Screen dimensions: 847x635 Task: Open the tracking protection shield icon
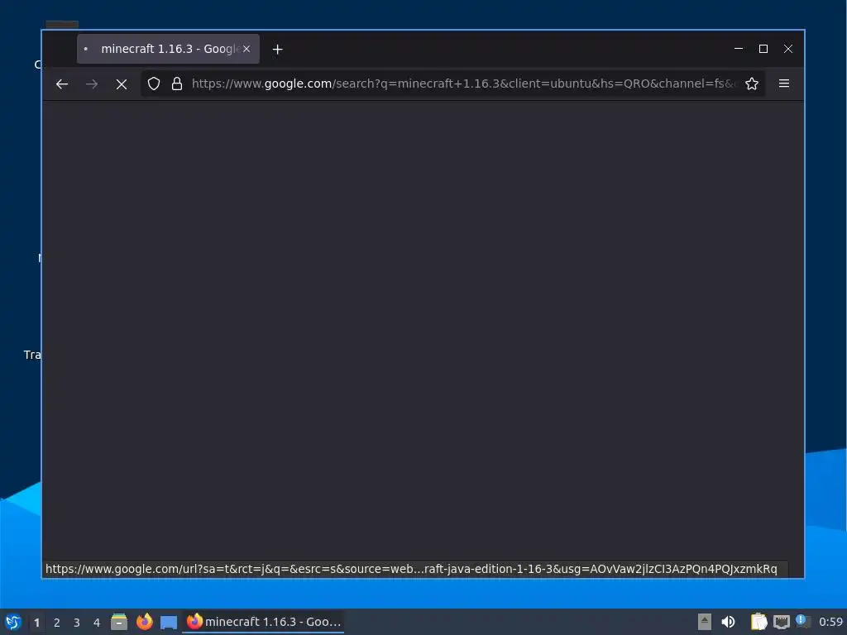[154, 84]
